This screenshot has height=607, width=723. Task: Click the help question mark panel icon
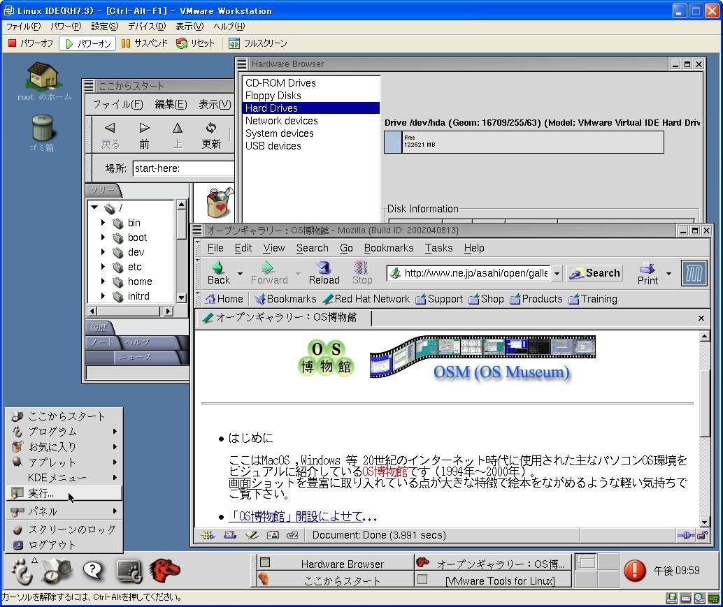click(x=92, y=570)
